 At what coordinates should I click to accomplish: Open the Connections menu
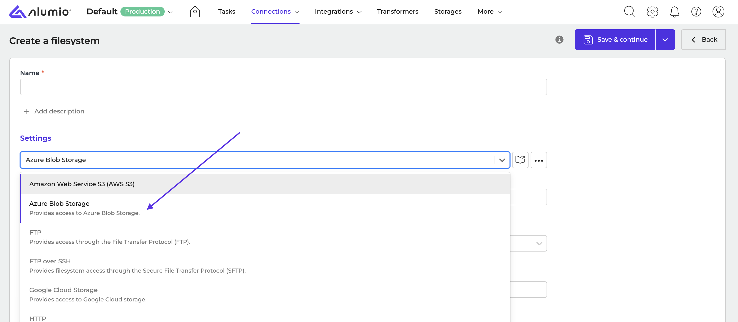275,12
